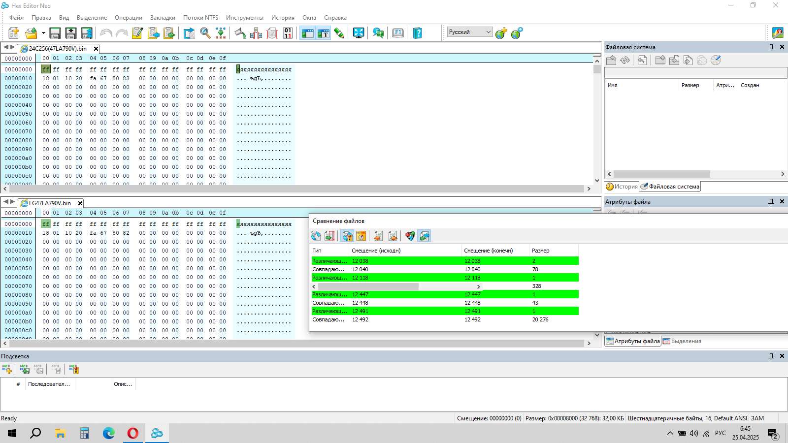Close the 24C256(47LA790V).bin tab
This screenshot has width=788, height=443.
coord(96,49)
